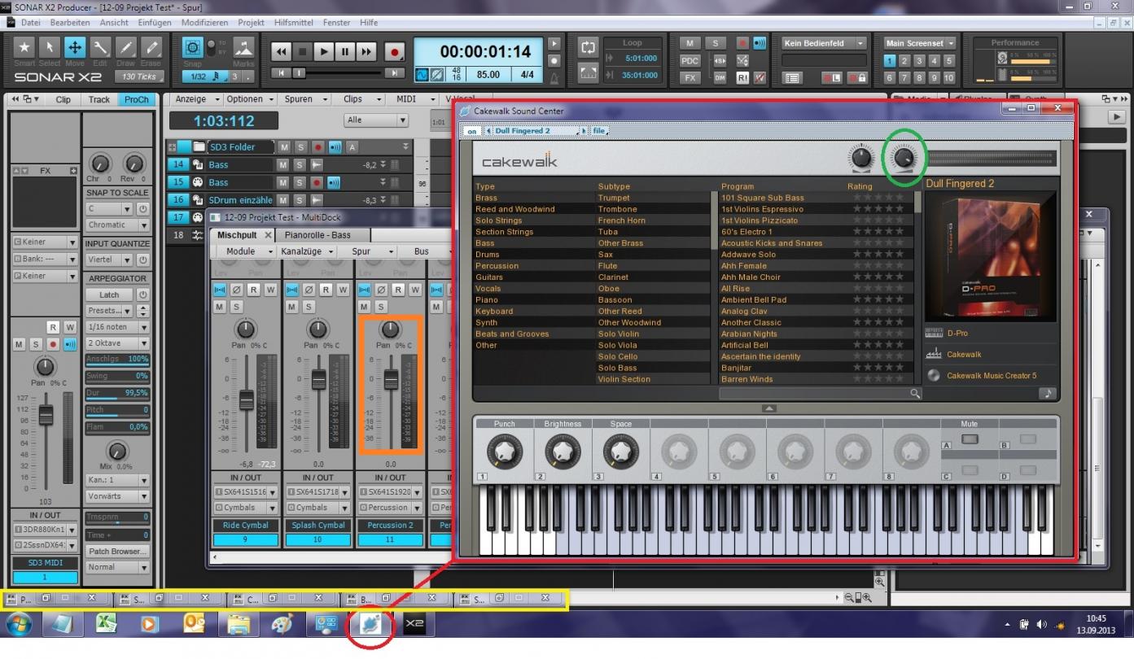The image size is (1134, 659).
Task: Switch to the Track inspector tab
Action: coord(99,99)
